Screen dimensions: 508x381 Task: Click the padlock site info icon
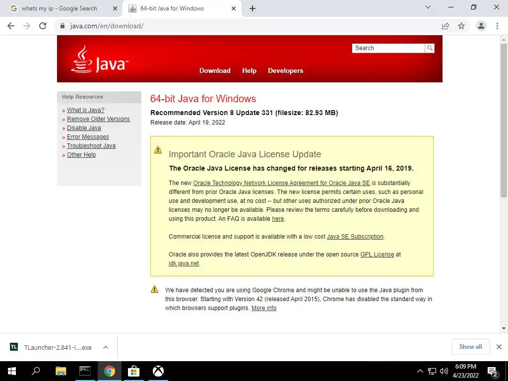coord(63,26)
